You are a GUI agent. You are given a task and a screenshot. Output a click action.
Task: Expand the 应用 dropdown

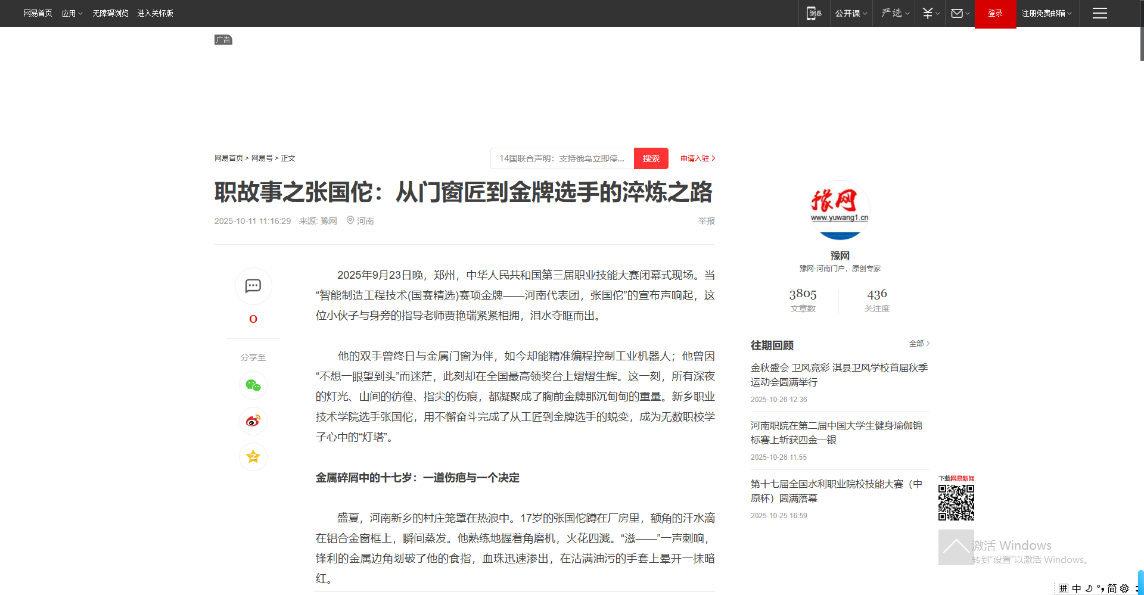[x=72, y=13]
